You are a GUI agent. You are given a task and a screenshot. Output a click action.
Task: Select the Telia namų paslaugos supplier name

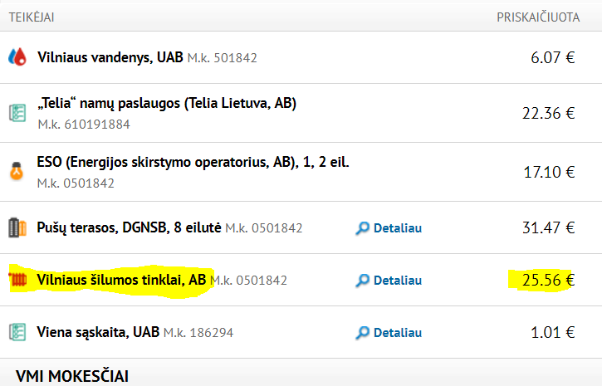167,103
